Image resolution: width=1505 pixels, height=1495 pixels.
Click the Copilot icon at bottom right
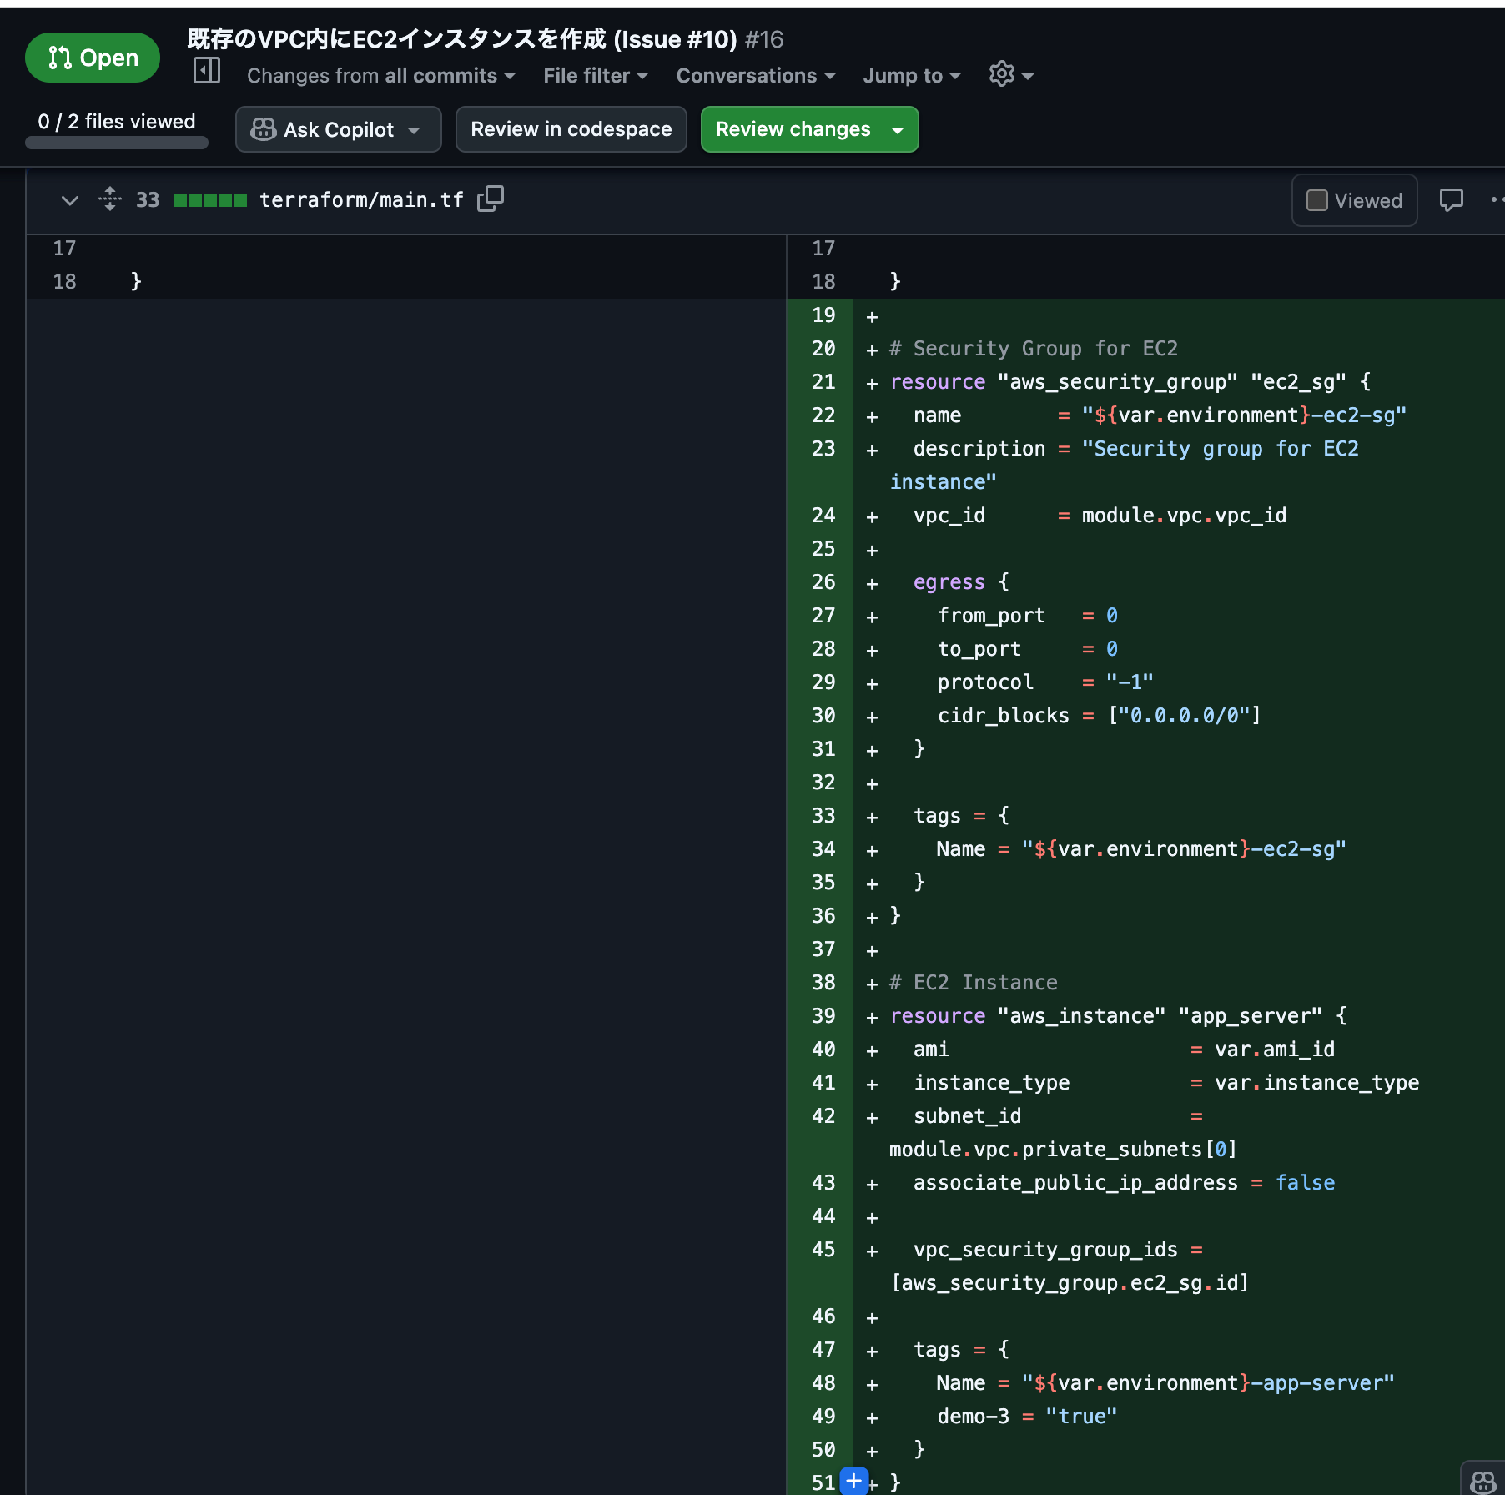(x=1482, y=1481)
